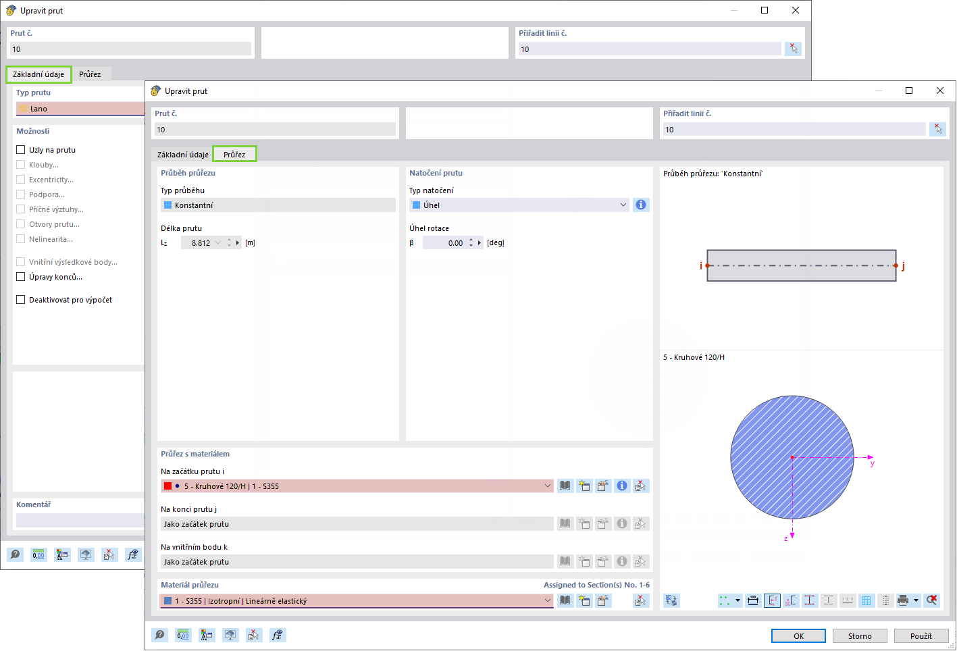Click the Storno button
The width and height of the screenshot is (957, 651).
pos(860,635)
